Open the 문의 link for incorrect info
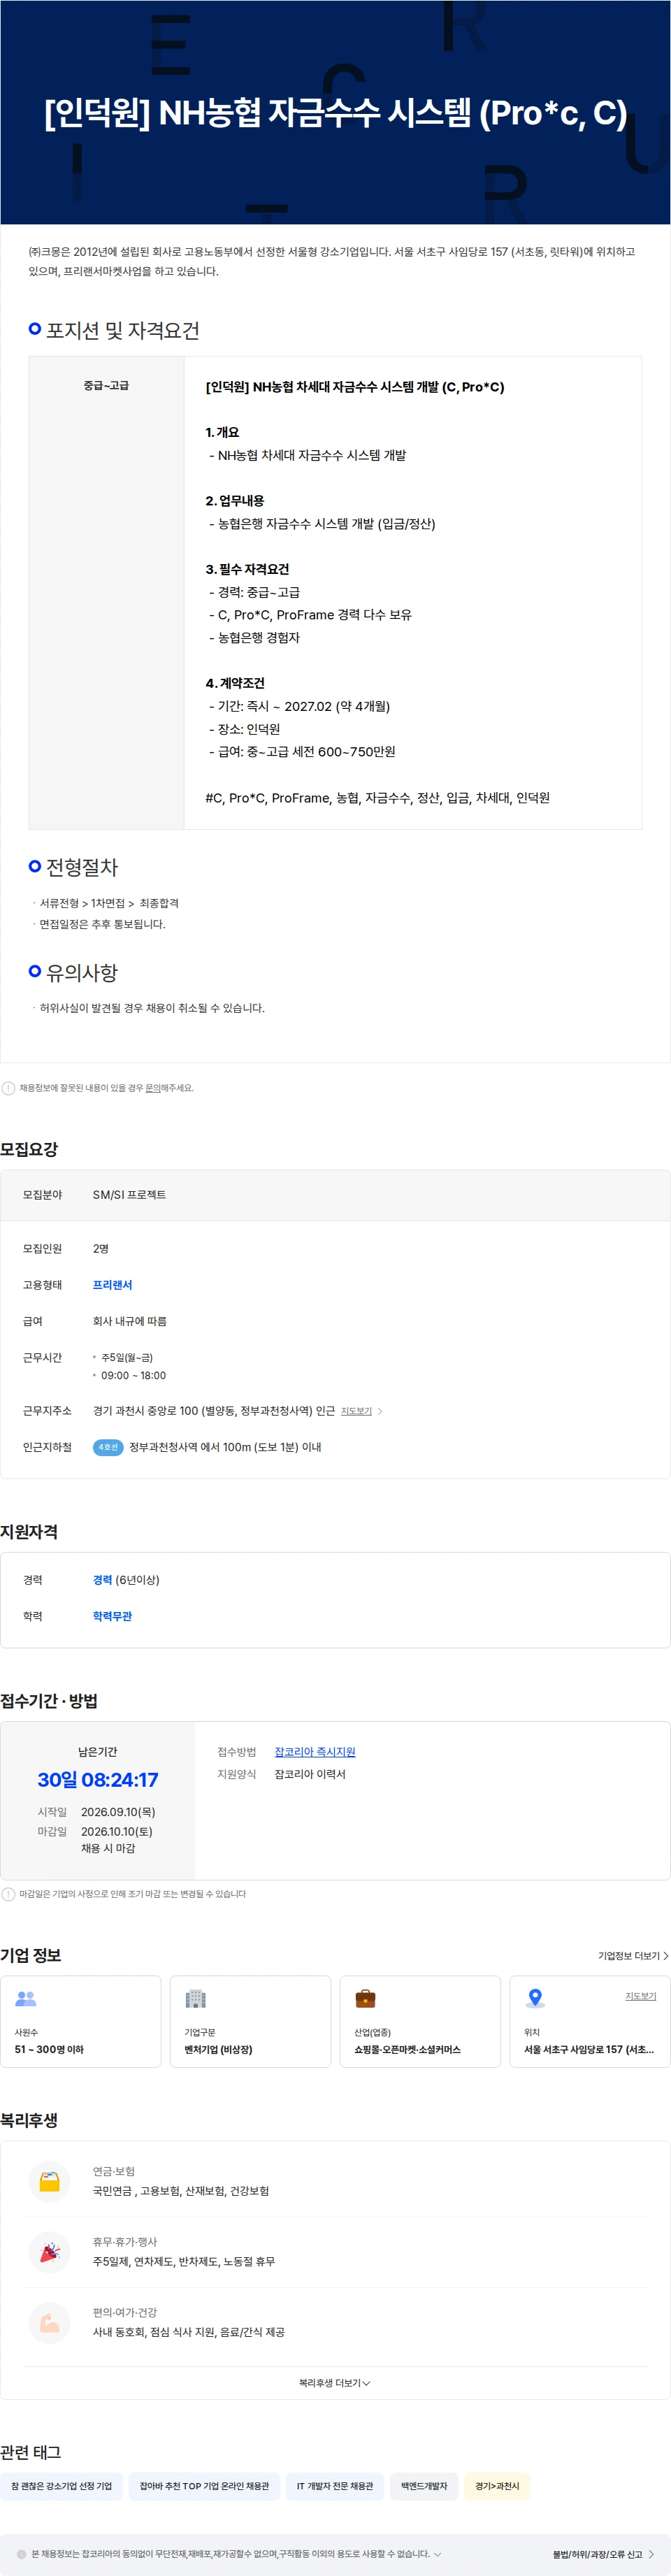This screenshot has width=671, height=2576. click(x=153, y=1088)
